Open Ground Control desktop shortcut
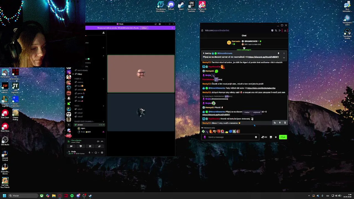Image resolution: width=354 pixels, height=199 pixels. [5, 156]
